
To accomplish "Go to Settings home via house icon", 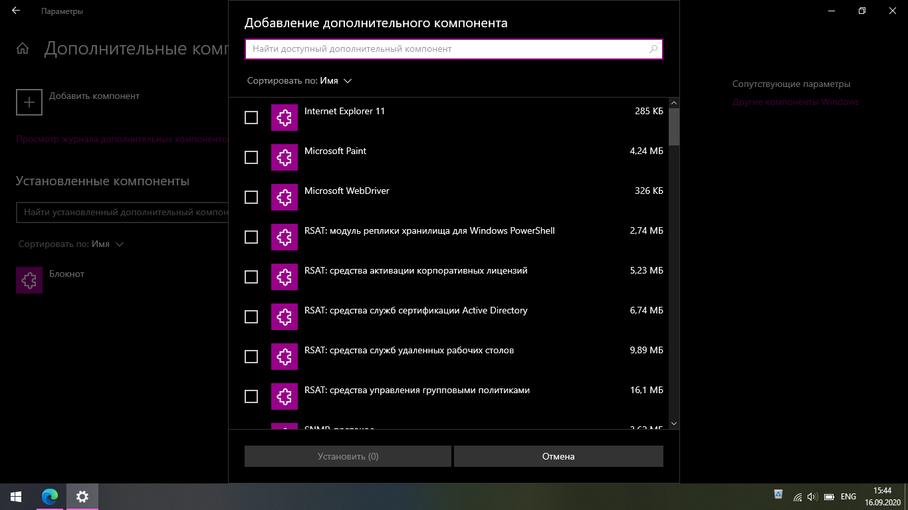I will [x=23, y=48].
